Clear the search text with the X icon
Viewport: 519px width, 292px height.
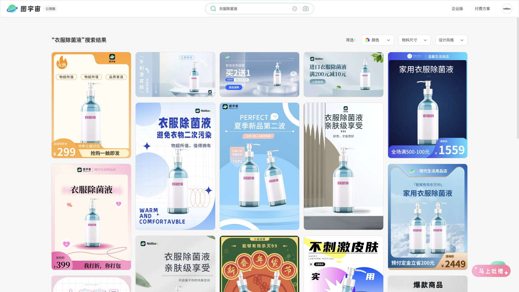(x=294, y=9)
